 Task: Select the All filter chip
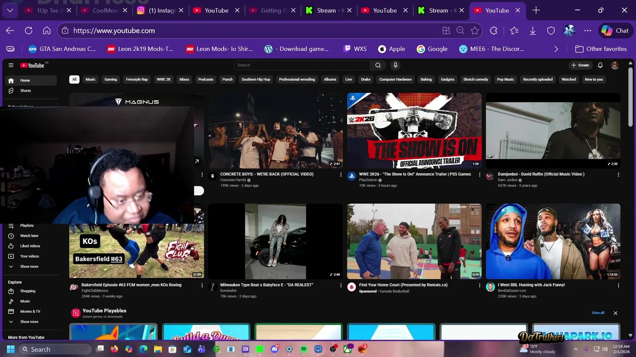(x=74, y=79)
